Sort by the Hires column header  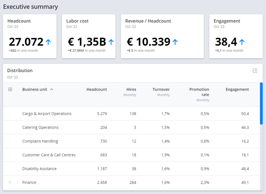click(131, 89)
